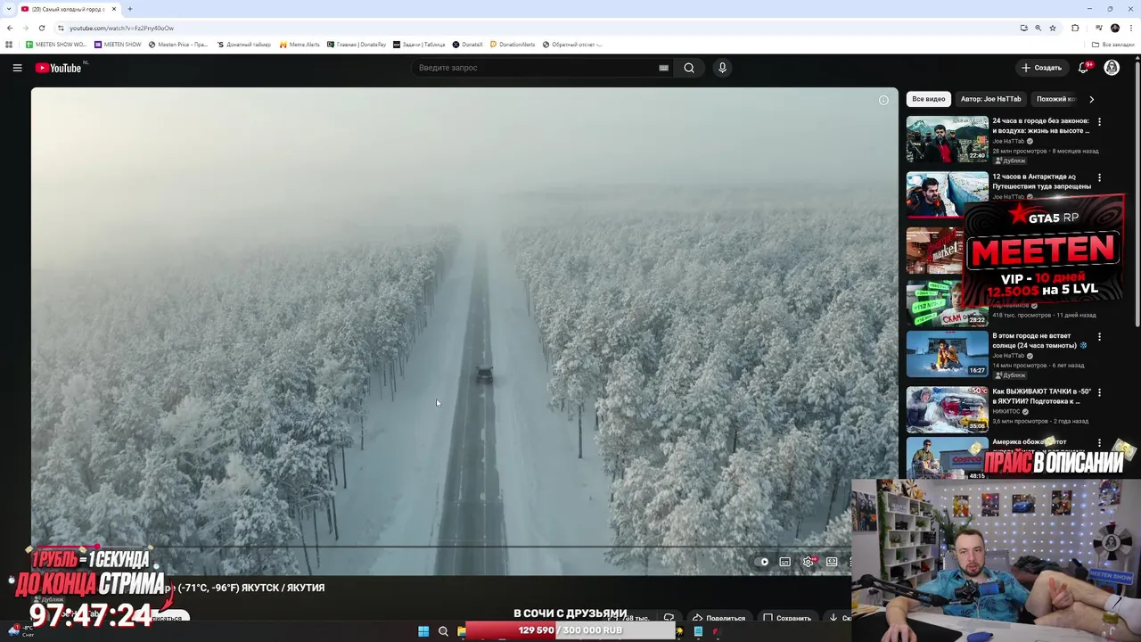Open zoom indicator in address bar
Viewport: 1141px width, 642px height.
coord(1038,28)
